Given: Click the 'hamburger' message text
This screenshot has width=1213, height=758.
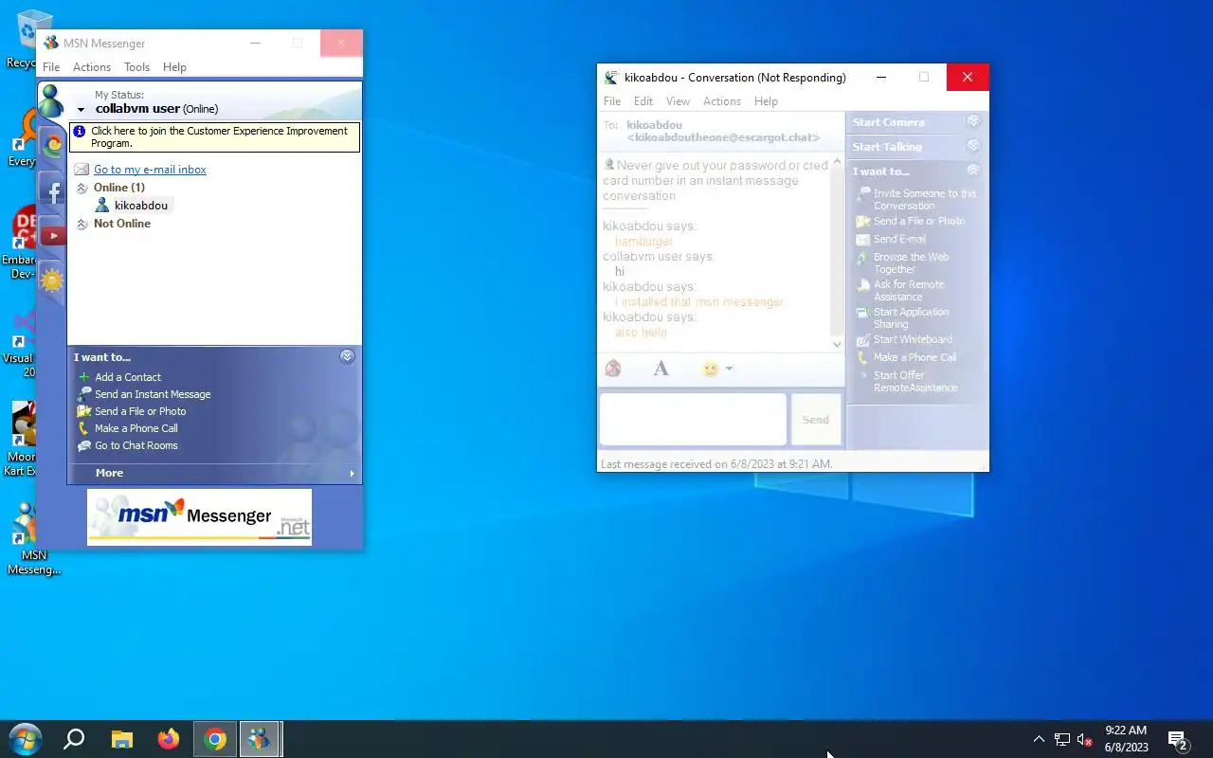Looking at the screenshot, I should (x=643, y=242).
